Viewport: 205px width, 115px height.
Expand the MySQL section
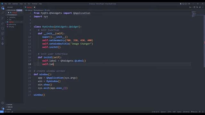pyautogui.click(x=9, y=109)
